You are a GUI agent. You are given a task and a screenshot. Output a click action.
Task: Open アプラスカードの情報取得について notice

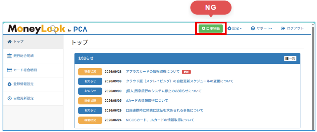pos(153,72)
